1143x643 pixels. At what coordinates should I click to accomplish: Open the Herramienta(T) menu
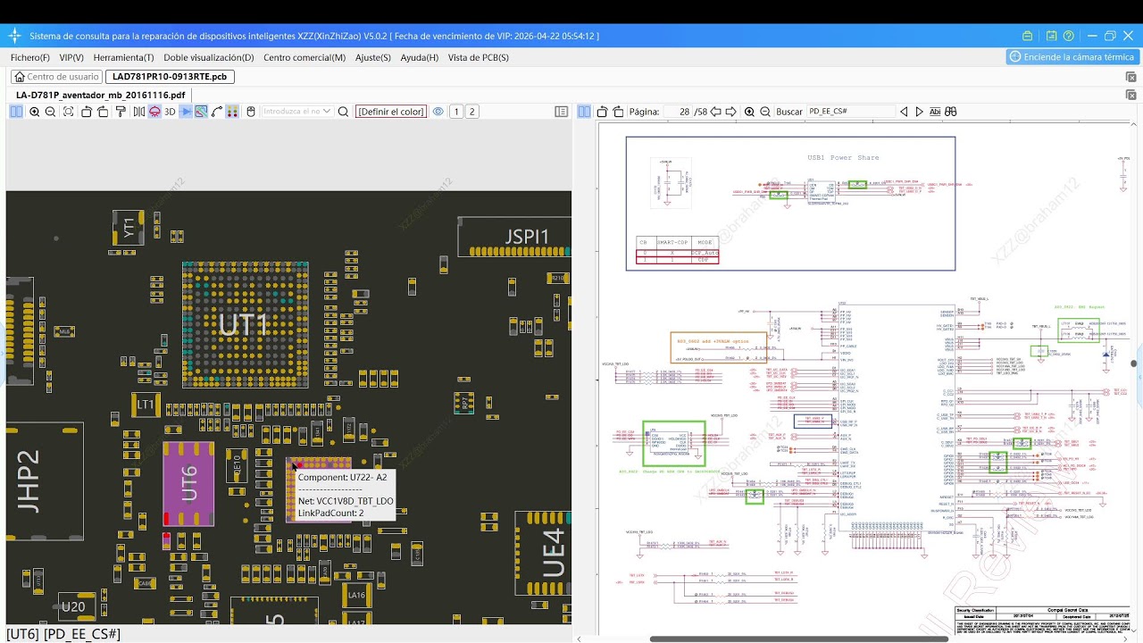click(x=123, y=57)
